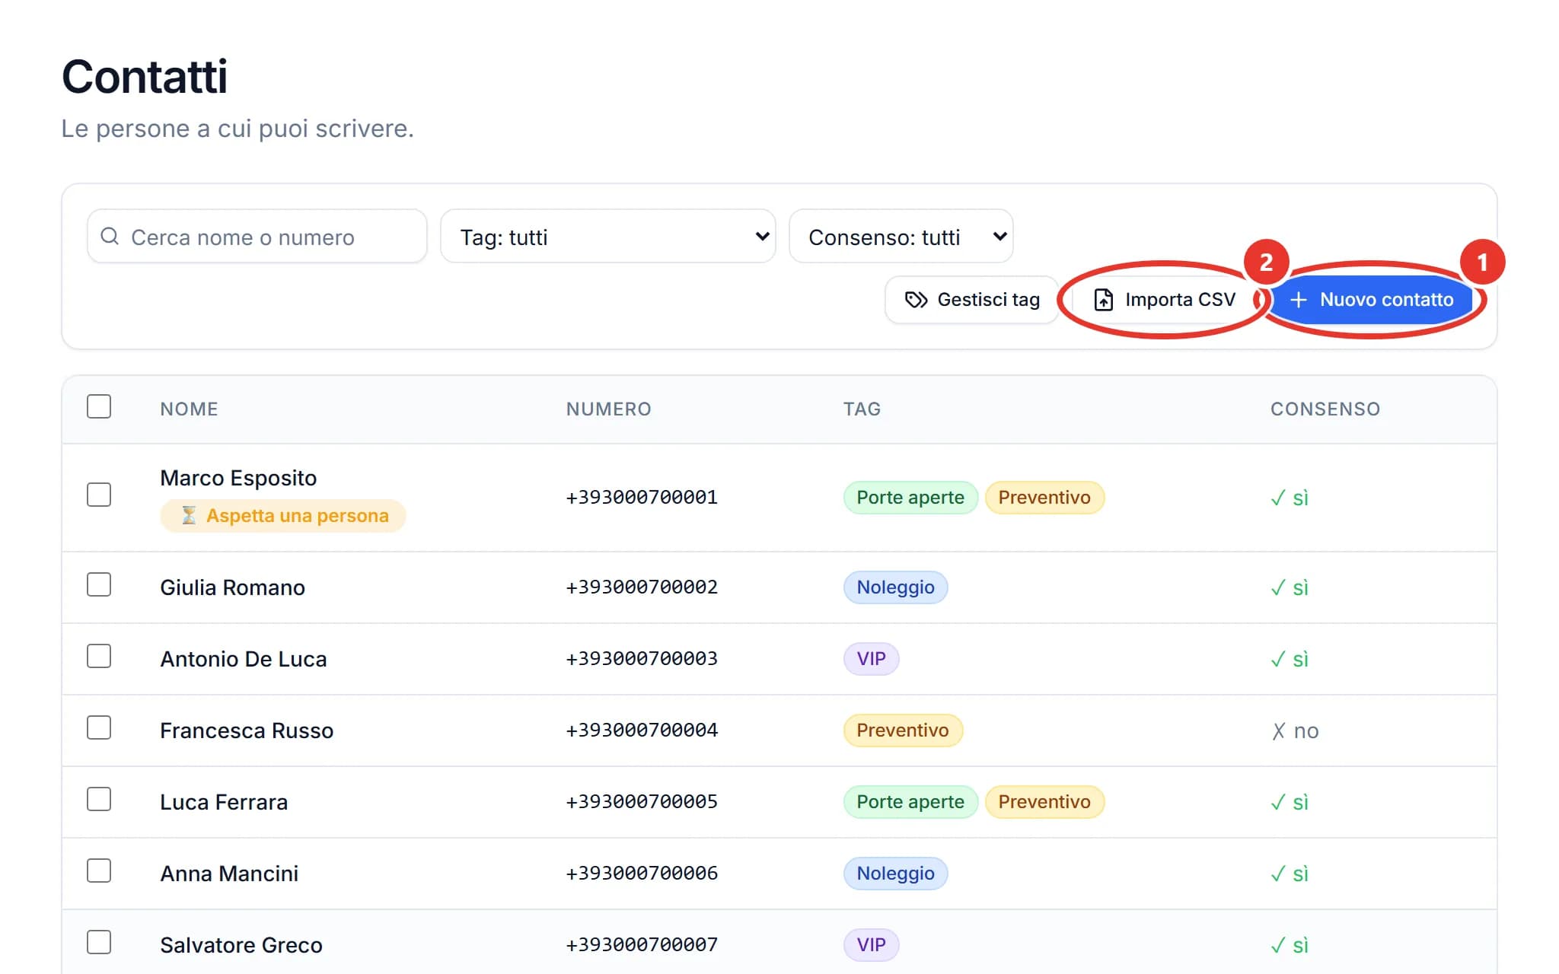1559x974 pixels.
Task: Click the plus icon on Nuovo contatto
Action: coord(1299,300)
